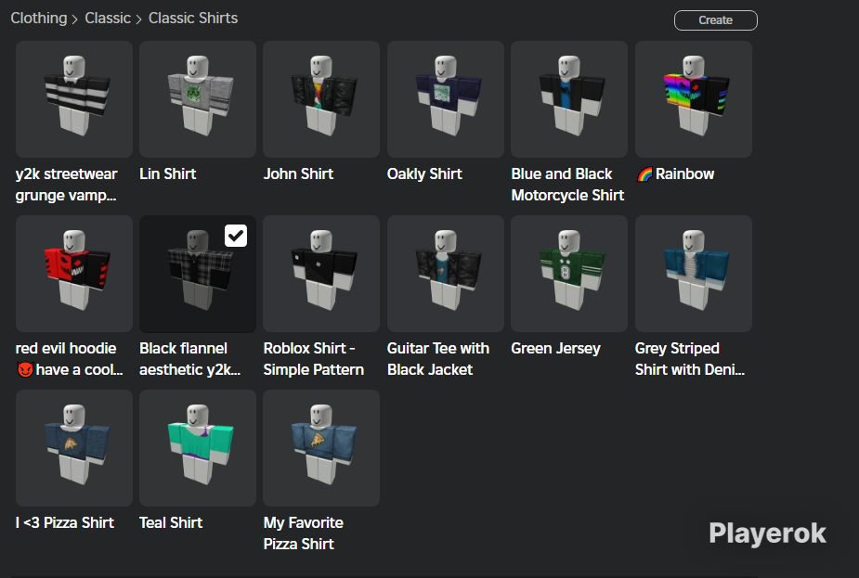Click the 'Guitar Tee with Black Jacket' title
Viewport: 859px width, 578px height.
[438, 359]
